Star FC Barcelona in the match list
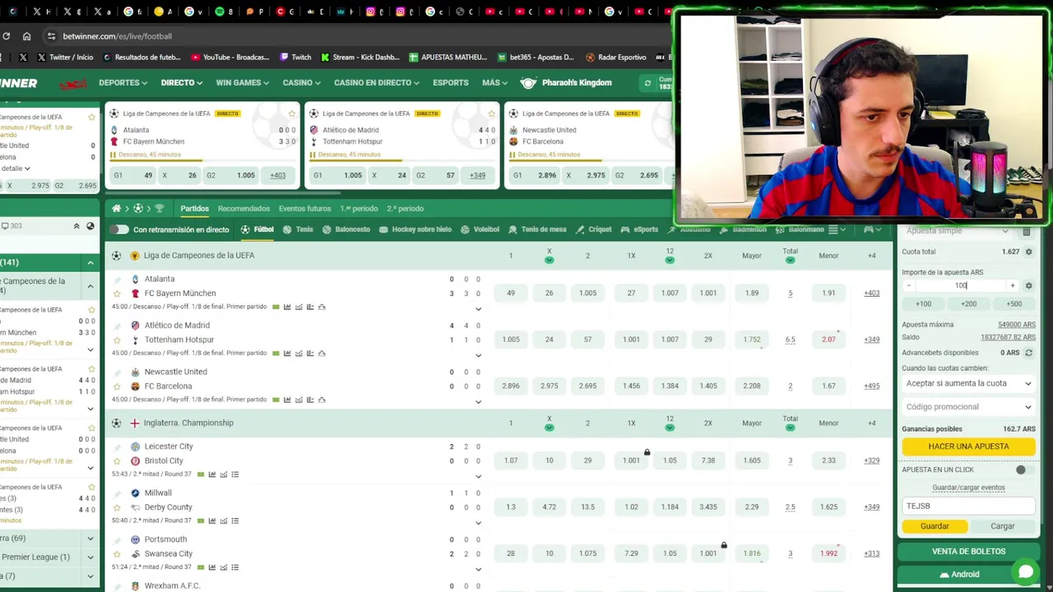The width and height of the screenshot is (1053, 592). [x=117, y=386]
